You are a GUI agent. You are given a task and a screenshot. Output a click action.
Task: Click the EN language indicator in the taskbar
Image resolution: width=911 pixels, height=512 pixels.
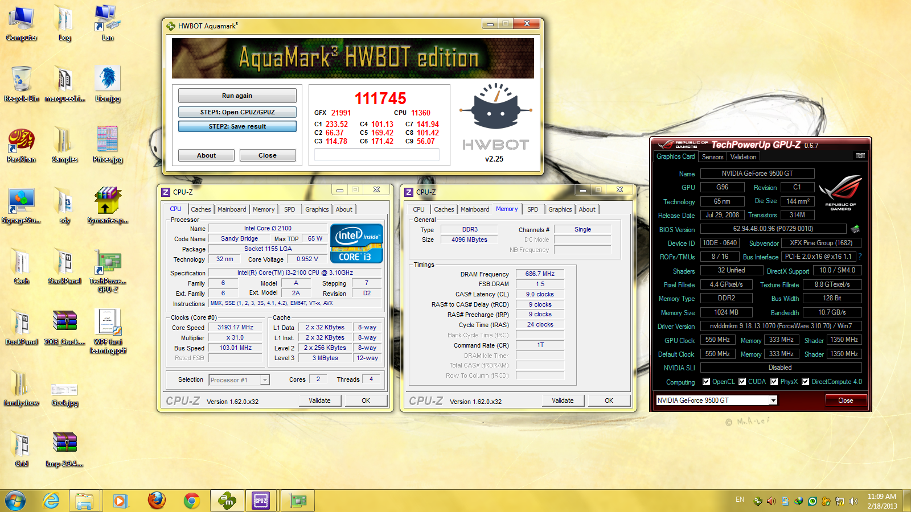pos(740,499)
